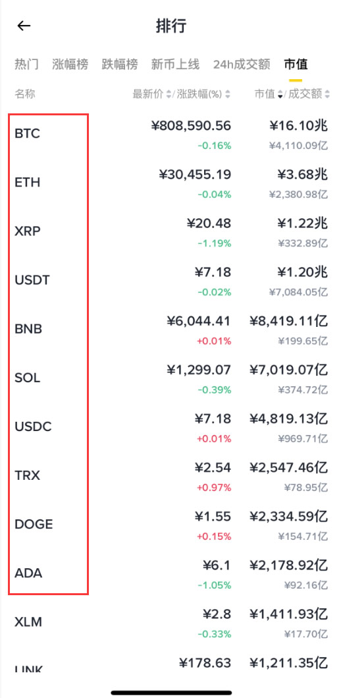Open the ETH listing

[170, 183]
